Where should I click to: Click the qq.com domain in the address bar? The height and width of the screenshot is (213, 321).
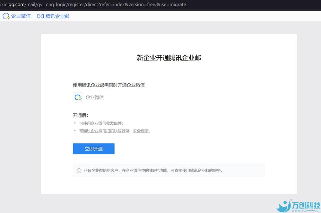tap(17, 4)
